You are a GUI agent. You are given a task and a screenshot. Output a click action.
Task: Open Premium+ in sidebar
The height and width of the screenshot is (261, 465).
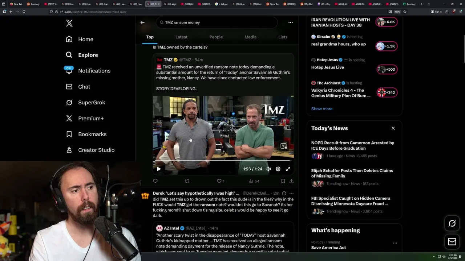(x=85, y=119)
